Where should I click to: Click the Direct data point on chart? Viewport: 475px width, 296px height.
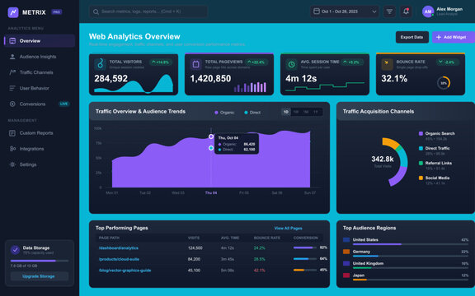coord(211,148)
